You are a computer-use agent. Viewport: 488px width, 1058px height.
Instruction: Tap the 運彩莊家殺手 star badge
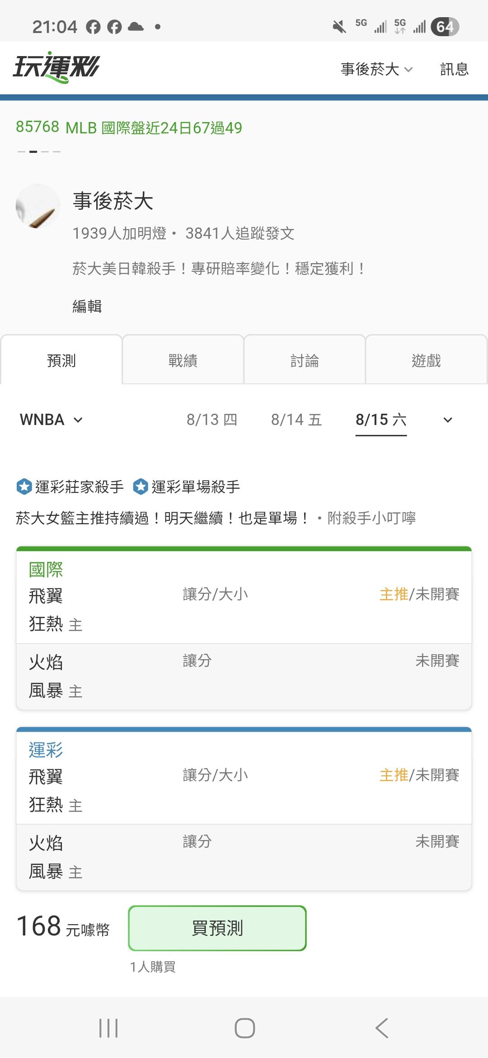coord(24,487)
